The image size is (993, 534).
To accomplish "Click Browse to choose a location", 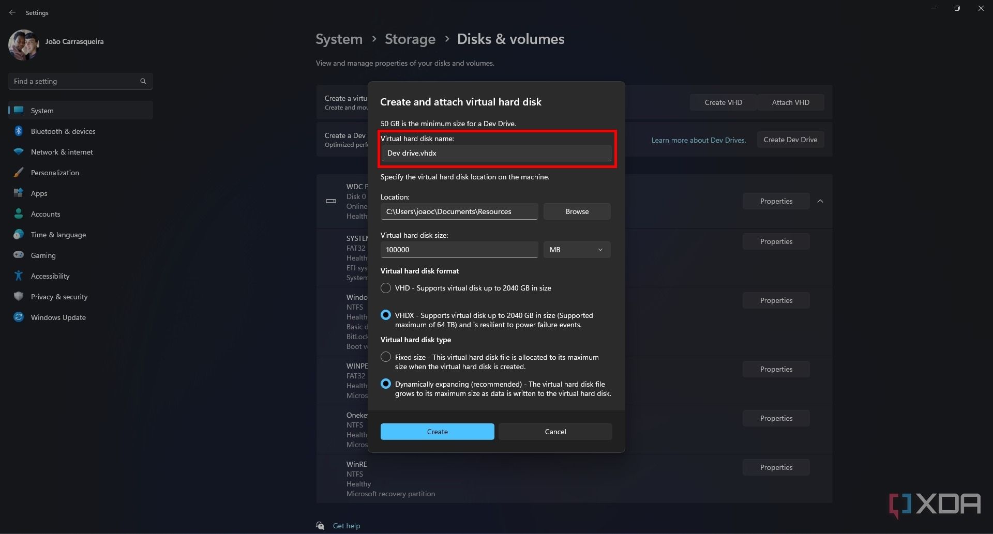I will tap(577, 211).
